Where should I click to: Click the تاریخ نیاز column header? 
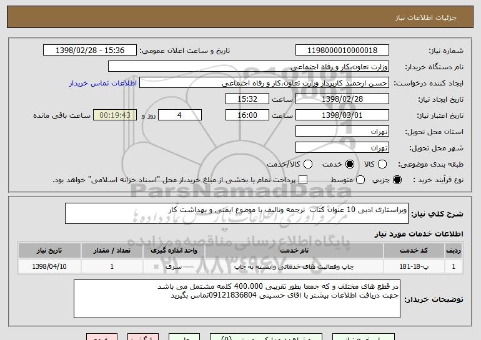[49, 251]
